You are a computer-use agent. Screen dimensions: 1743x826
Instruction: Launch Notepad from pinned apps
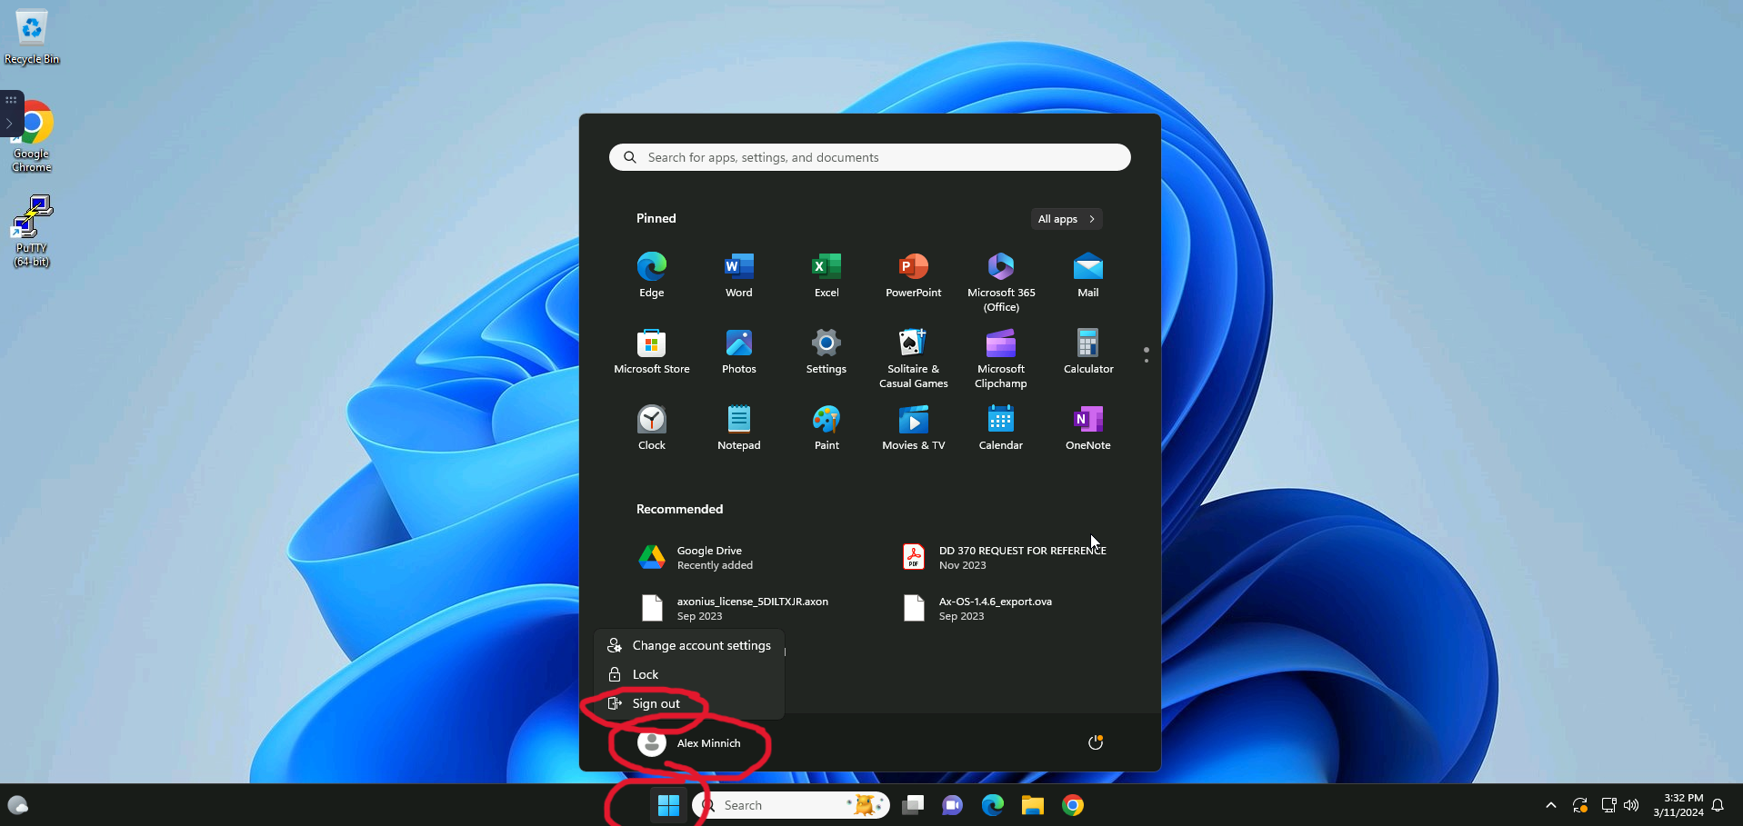coord(738,428)
